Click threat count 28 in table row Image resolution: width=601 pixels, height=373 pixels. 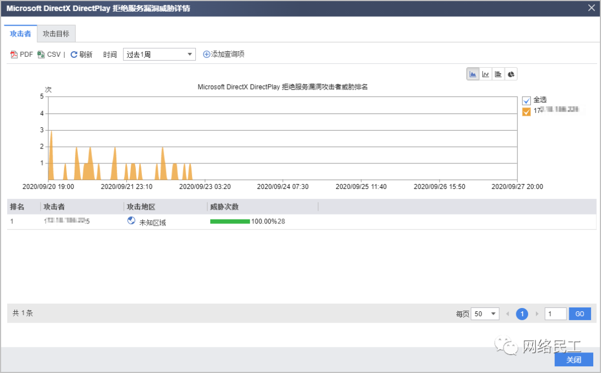282,221
